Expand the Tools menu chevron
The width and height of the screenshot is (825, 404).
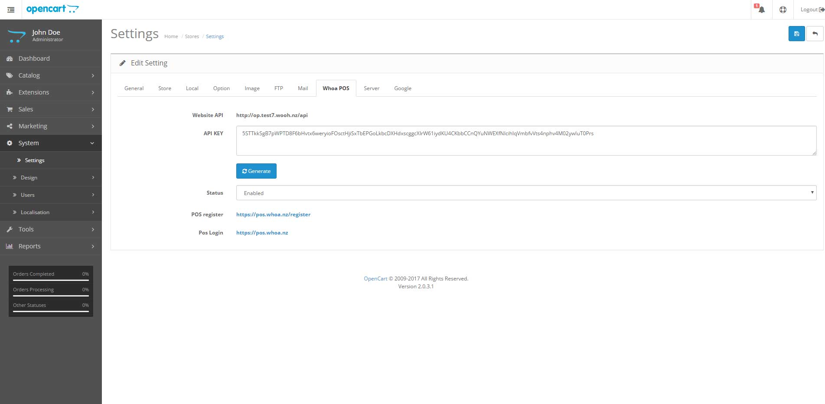93,229
